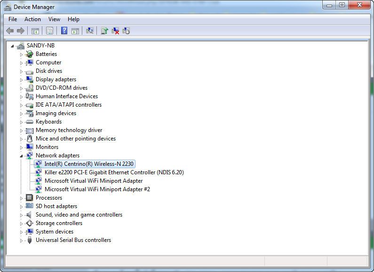Image resolution: width=374 pixels, height=272 pixels.
Task: Expand the Batteries category
Action: [x=21, y=54]
